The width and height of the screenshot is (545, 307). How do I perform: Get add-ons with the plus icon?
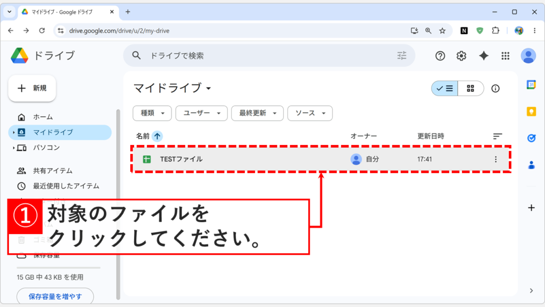[x=531, y=208]
